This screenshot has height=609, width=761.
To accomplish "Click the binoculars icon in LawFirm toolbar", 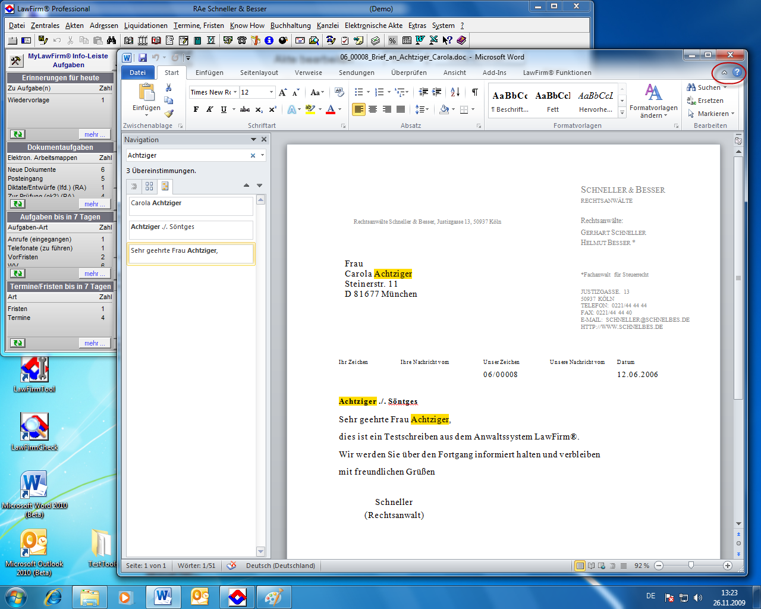I will (x=111, y=40).
